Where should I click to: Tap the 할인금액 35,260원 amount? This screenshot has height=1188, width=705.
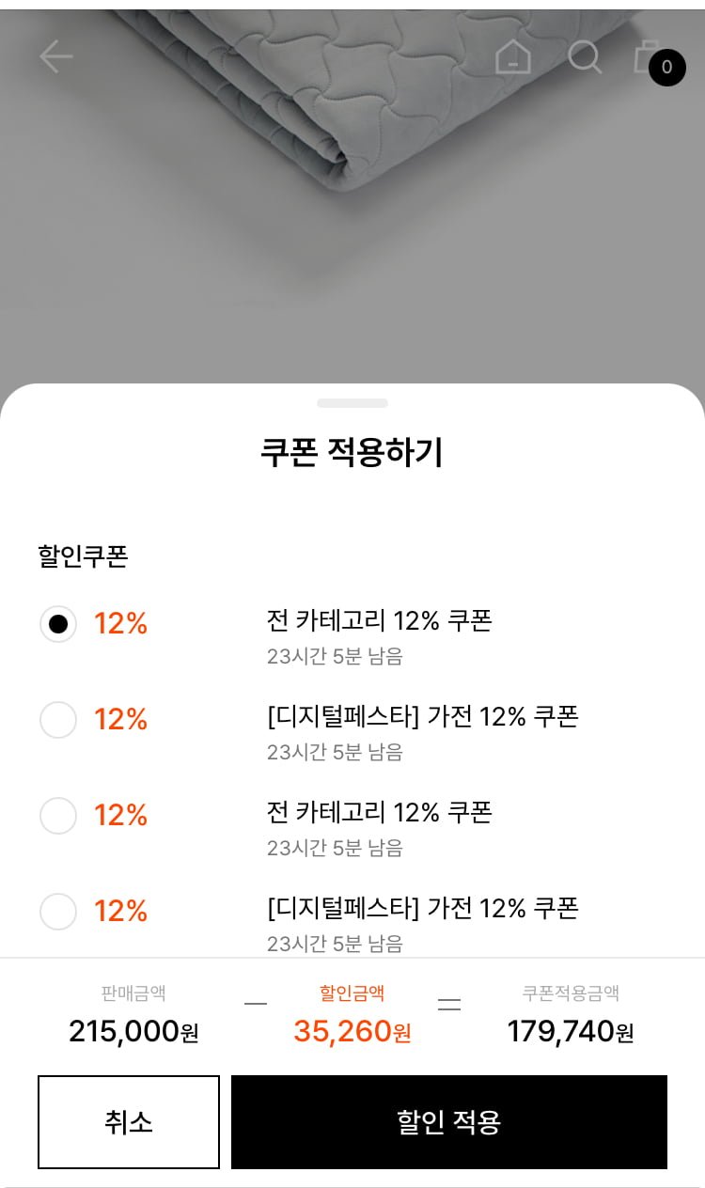pos(352,1031)
